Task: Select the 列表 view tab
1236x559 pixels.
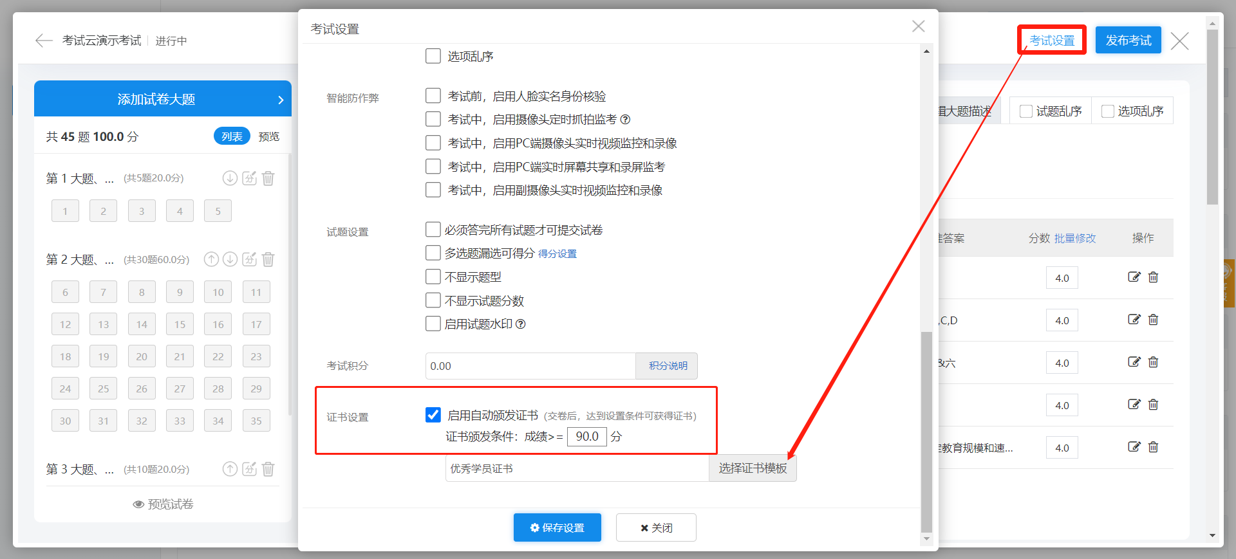Action: 232,136
